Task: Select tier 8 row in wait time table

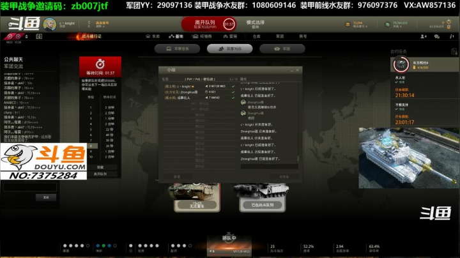Action: click(100, 146)
